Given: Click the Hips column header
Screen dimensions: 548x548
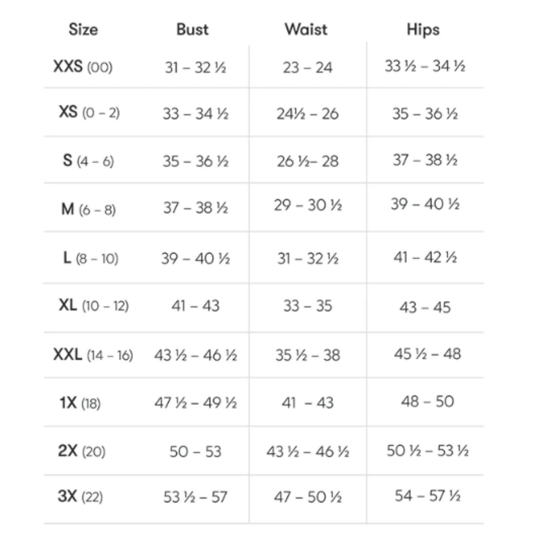Looking at the screenshot, I should pyautogui.click(x=423, y=30).
